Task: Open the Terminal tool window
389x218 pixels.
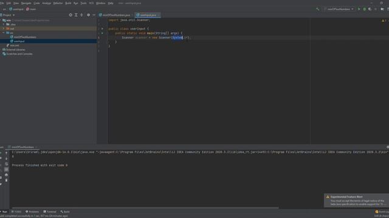Action: pos(50,212)
